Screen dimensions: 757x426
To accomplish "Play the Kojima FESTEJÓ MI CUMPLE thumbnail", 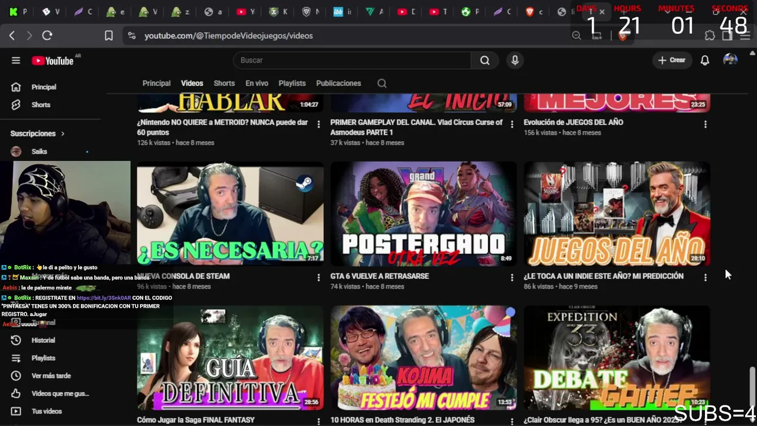I will pyautogui.click(x=423, y=358).
